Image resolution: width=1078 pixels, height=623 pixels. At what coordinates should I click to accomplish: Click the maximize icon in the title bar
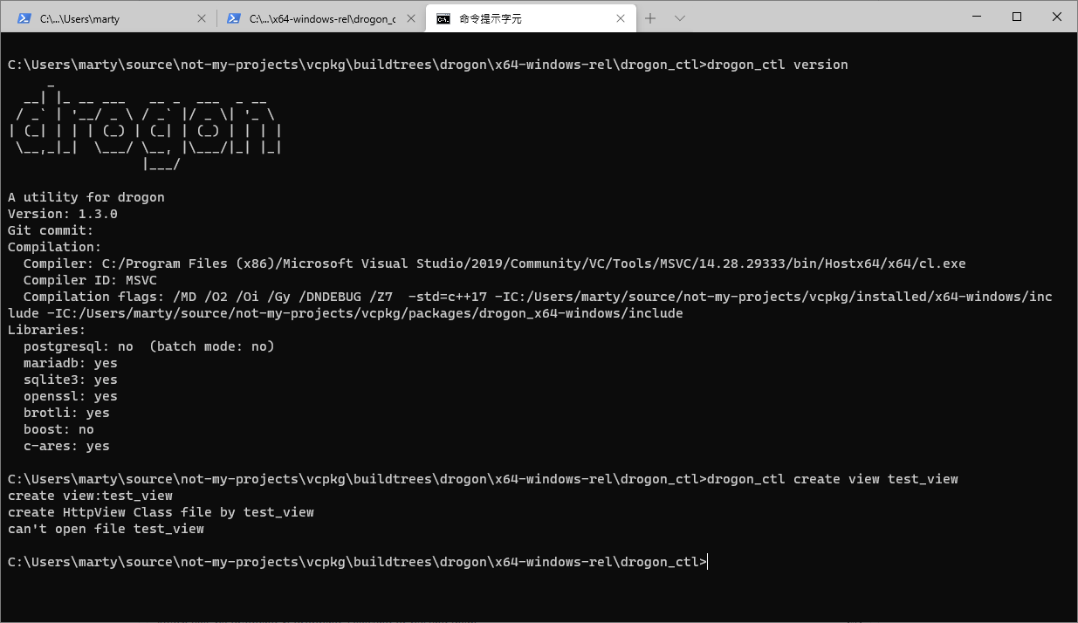click(x=1016, y=17)
